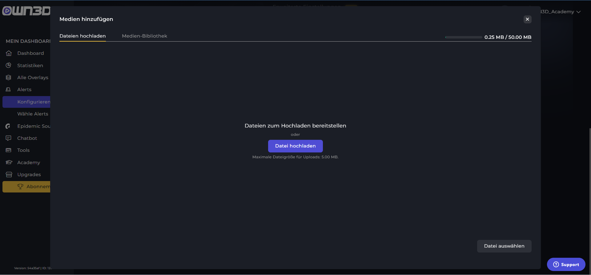Click the Epidemic Sound logo icon
Viewport: 591px width, 275px height.
point(8,126)
